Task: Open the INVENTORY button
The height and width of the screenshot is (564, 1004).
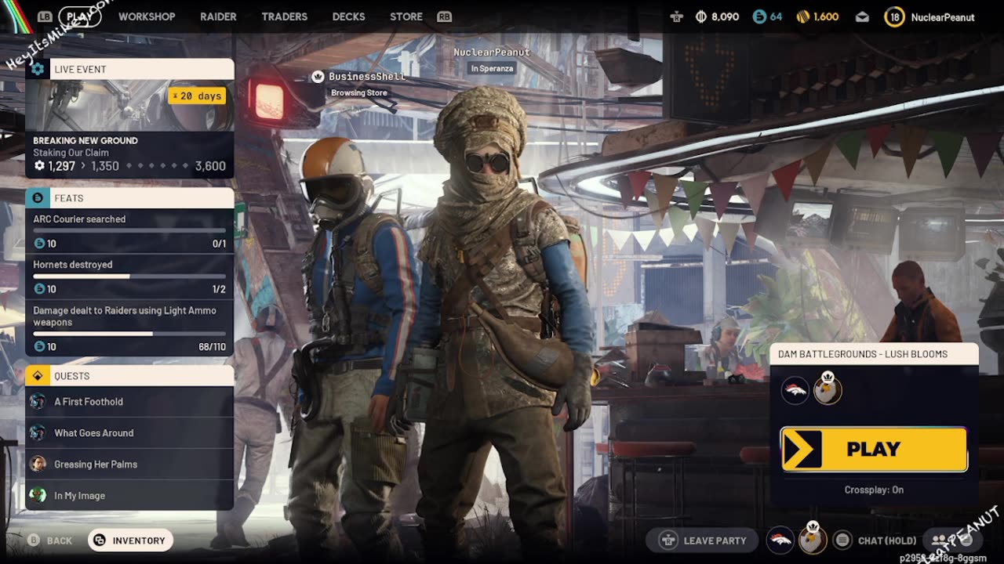Action: click(130, 540)
